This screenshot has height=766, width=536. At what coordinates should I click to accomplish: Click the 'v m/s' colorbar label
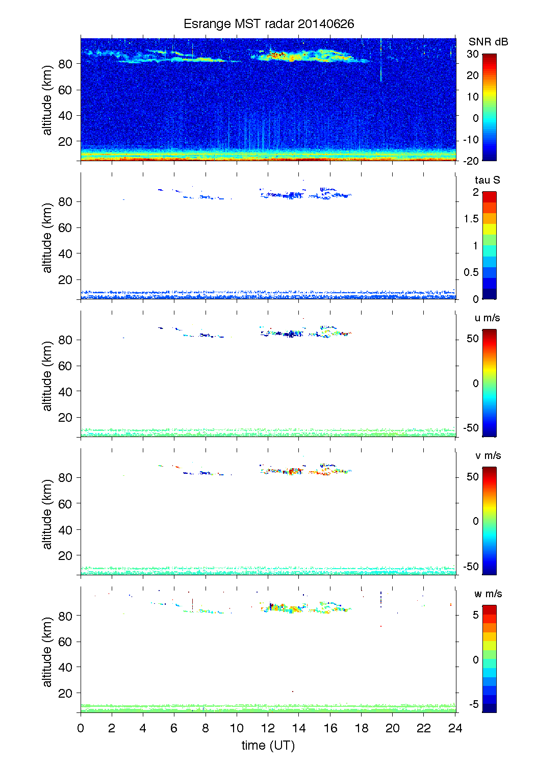click(x=487, y=455)
